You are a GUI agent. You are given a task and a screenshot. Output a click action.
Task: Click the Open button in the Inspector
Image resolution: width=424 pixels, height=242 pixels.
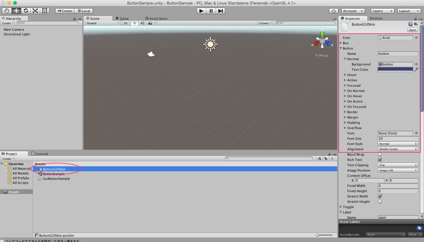[412, 30]
